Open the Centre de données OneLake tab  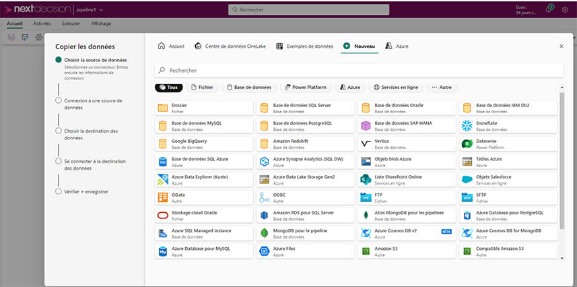(x=230, y=46)
